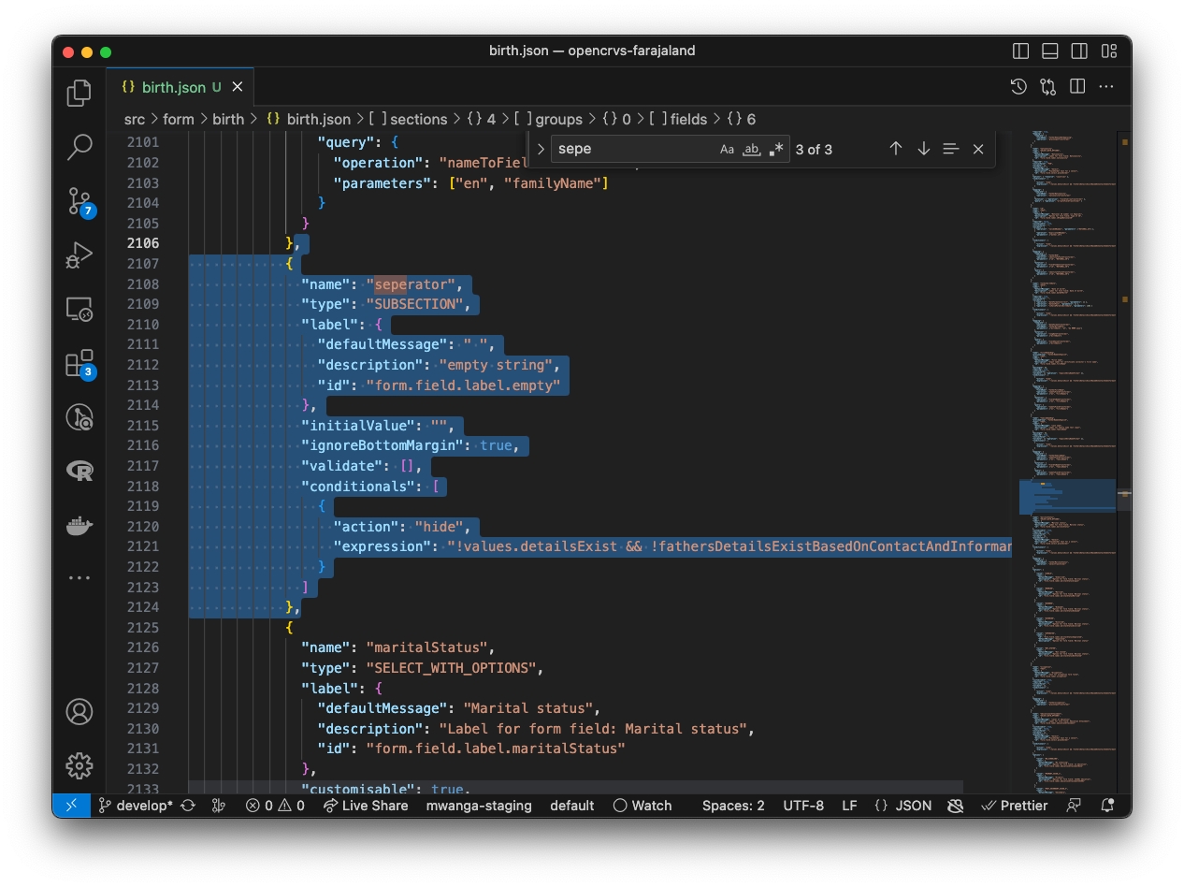
Task: Open the file history timeline icon
Action: pos(1018,87)
